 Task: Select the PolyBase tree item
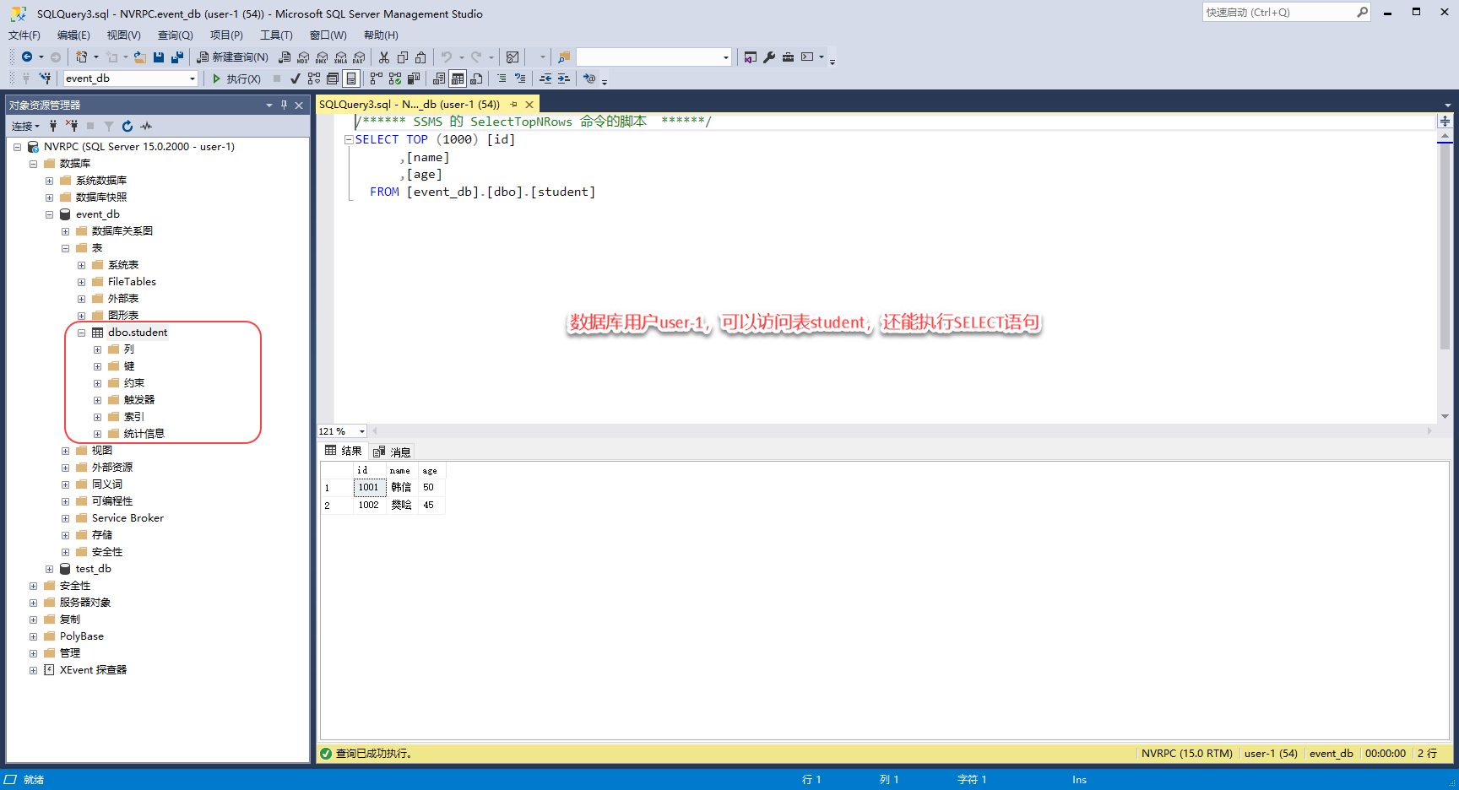[82, 636]
